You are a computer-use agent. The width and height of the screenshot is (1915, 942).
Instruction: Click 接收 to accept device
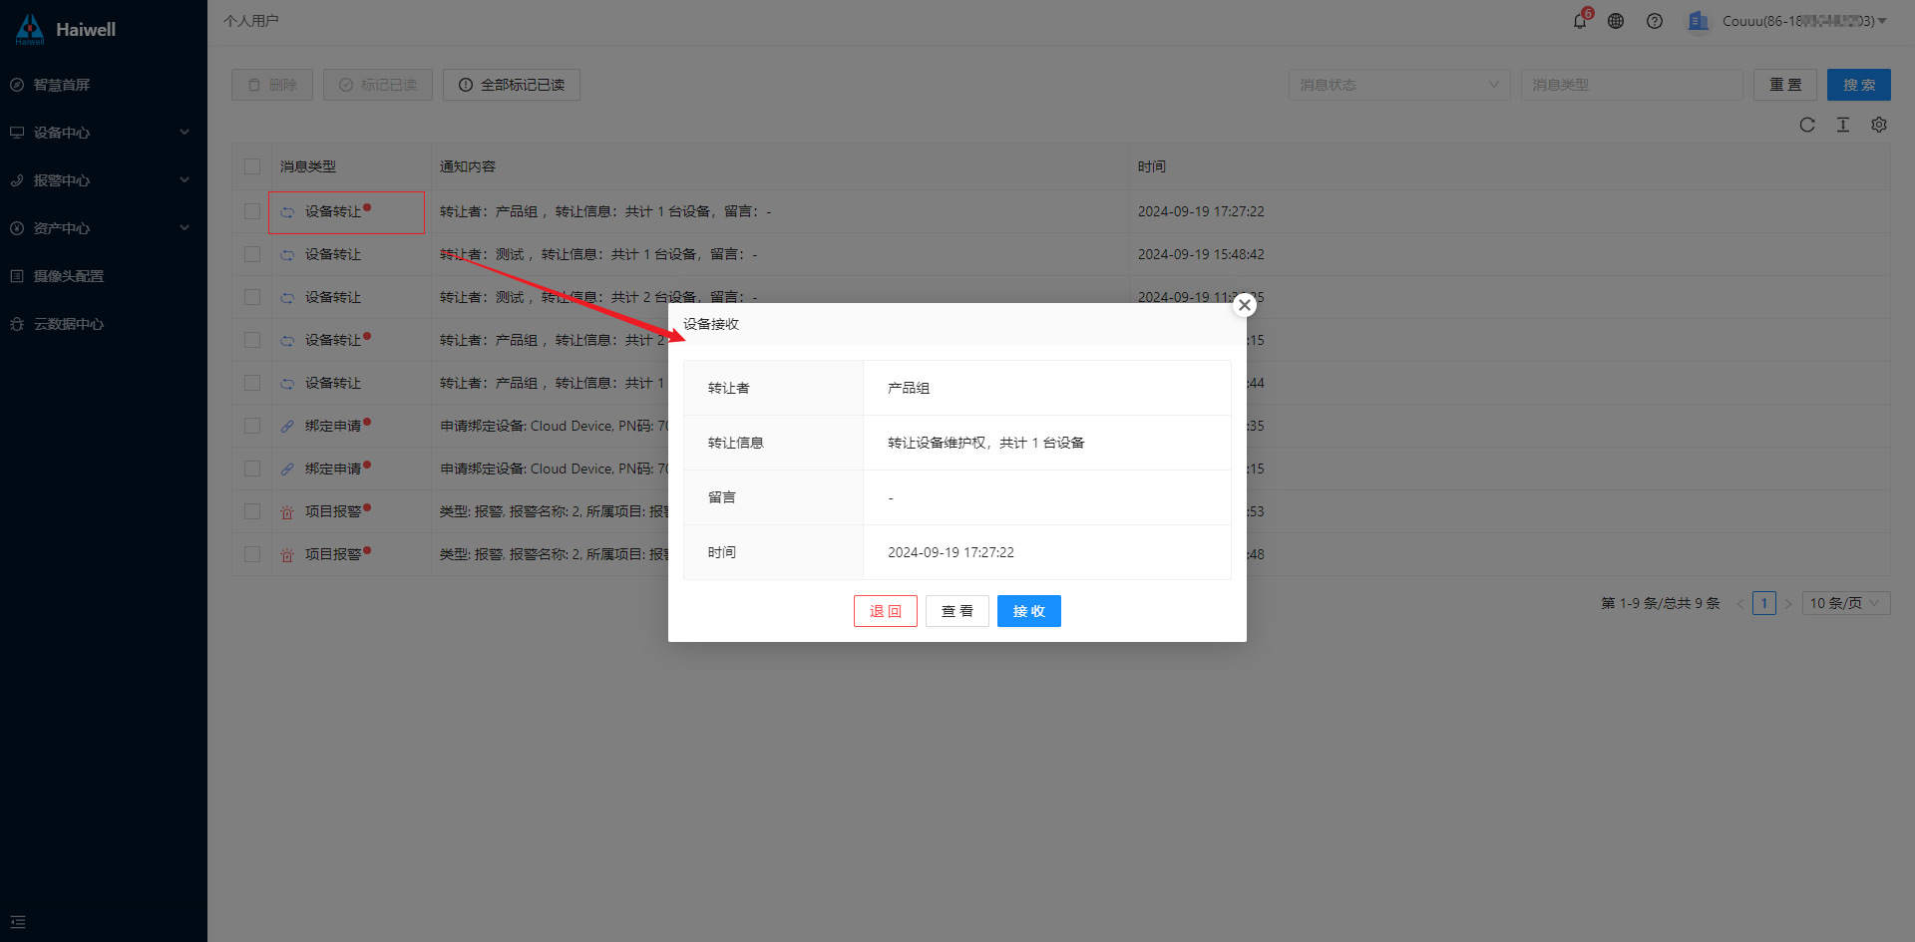coord(1029,611)
